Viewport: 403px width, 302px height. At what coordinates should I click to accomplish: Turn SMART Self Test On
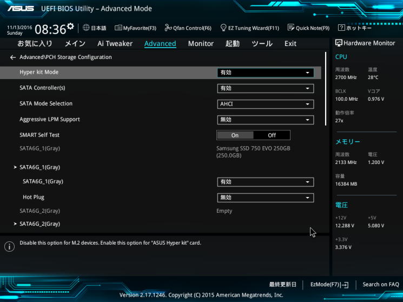pos(235,135)
